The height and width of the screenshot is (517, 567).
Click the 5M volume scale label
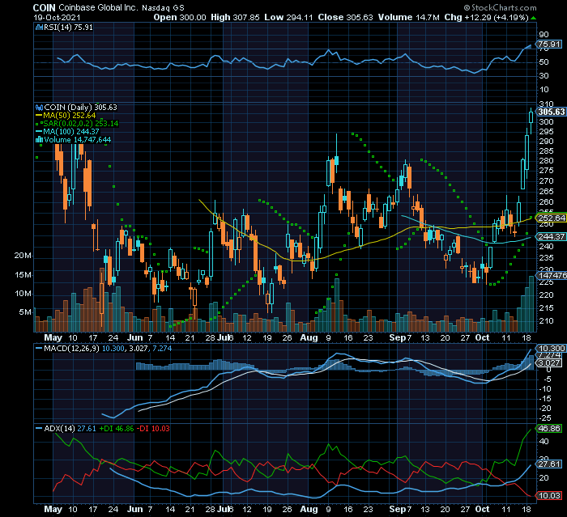[x=25, y=311]
